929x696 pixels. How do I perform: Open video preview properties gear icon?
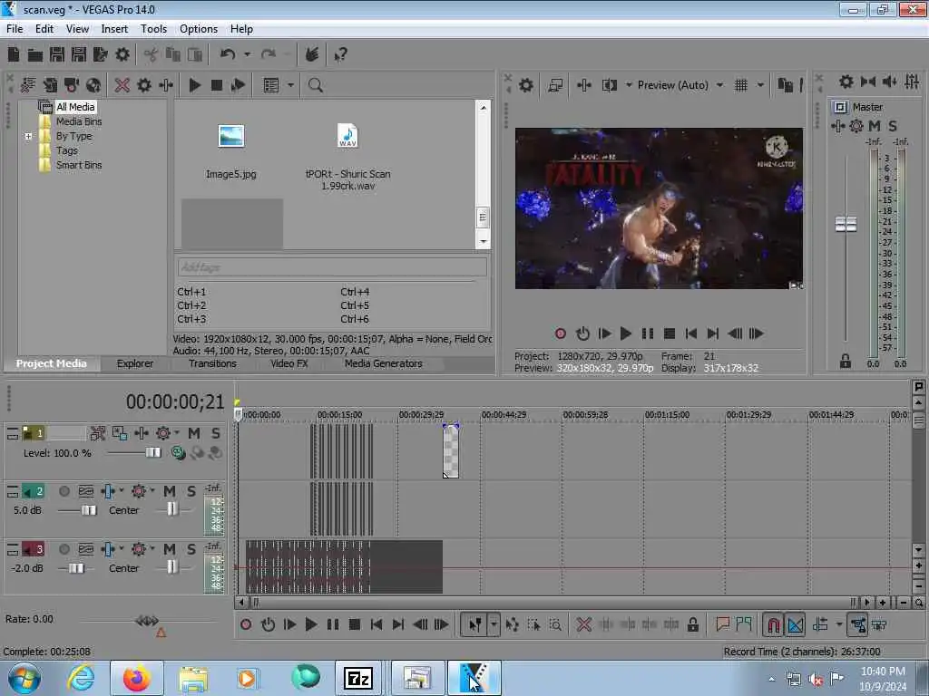(x=525, y=85)
